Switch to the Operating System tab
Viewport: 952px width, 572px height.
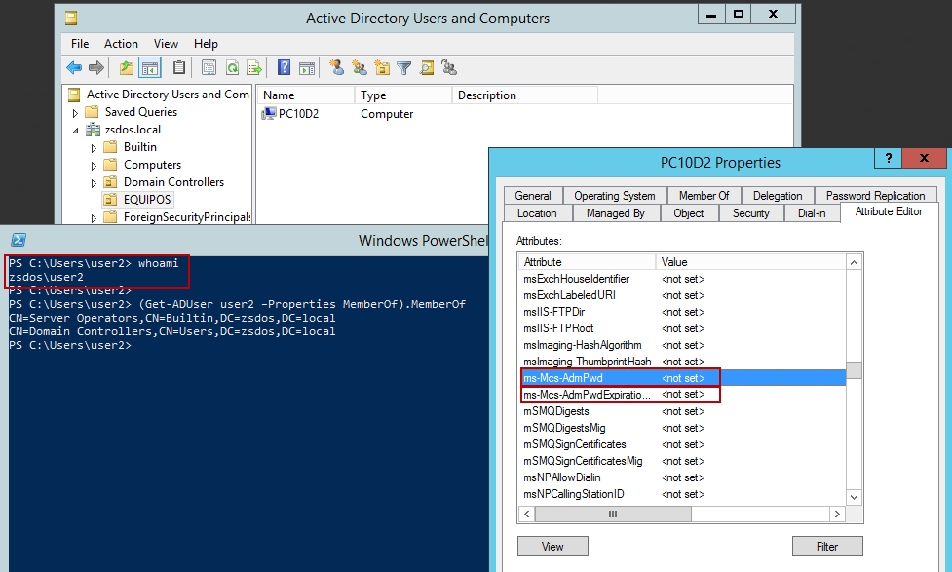(x=615, y=196)
